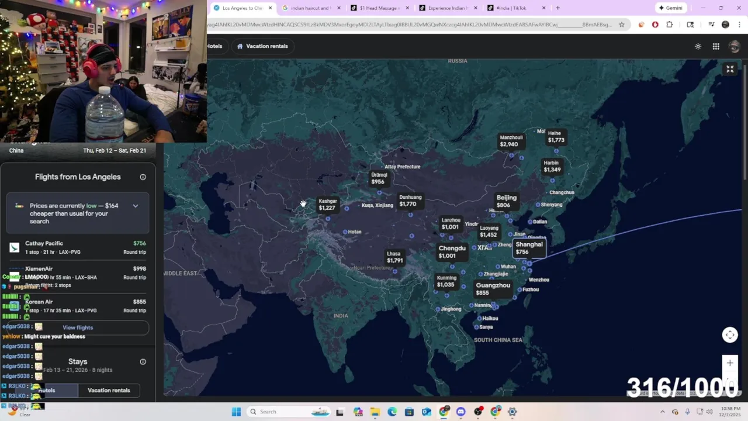This screenshot has width=748, height=421.
Task: Open info icon beside Flights from Los Angeles
Action: (x=143, y=177)
